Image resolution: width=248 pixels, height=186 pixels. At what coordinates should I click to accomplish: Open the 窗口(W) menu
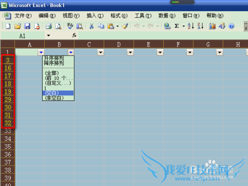pos(191,16)
